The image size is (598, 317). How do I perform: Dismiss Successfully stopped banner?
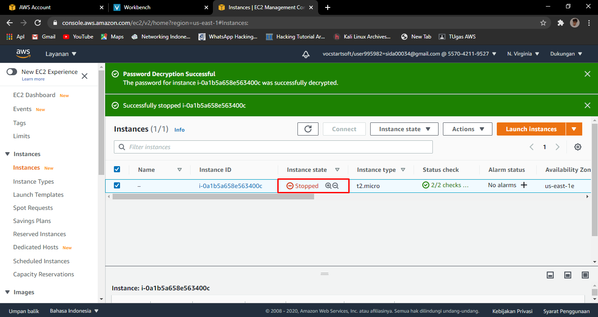click(x=587, y=105)
